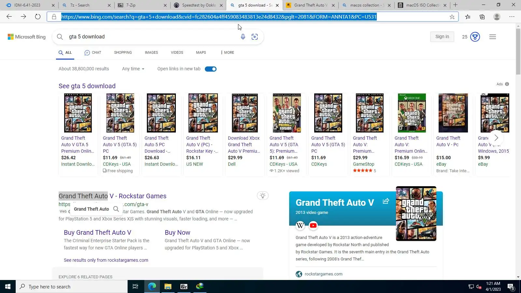
Task: Switch to the Speedtest by Ookla tab
Action: [x=199, y=5]
